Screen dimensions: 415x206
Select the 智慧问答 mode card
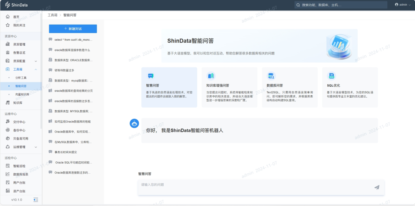pos(169,87)
